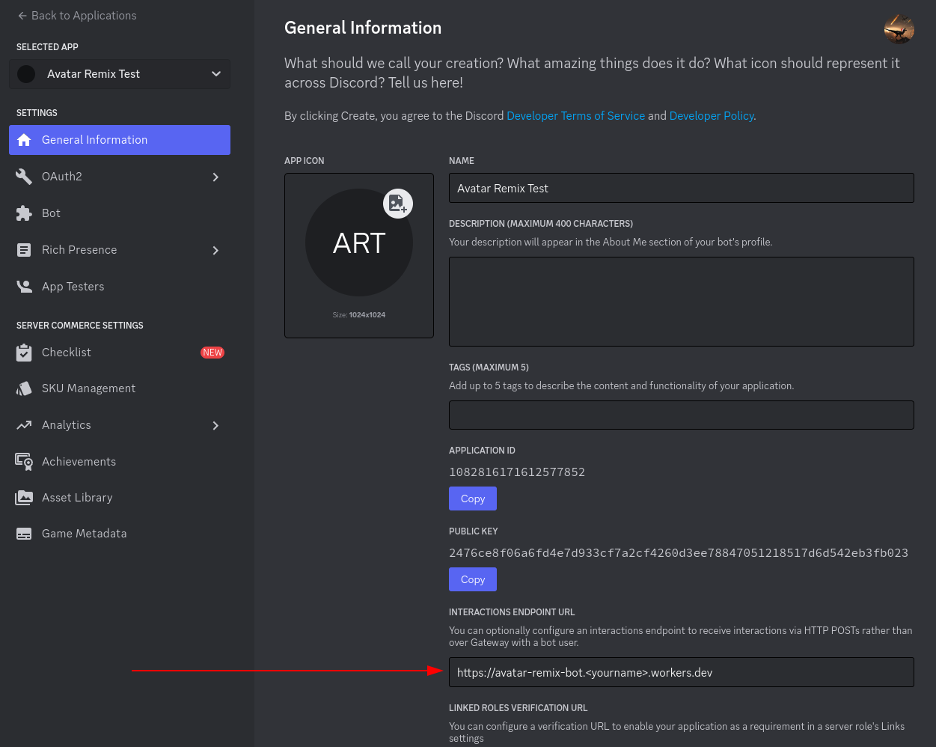
Task: Click the Back to Applications link
Action: [77, 16]
